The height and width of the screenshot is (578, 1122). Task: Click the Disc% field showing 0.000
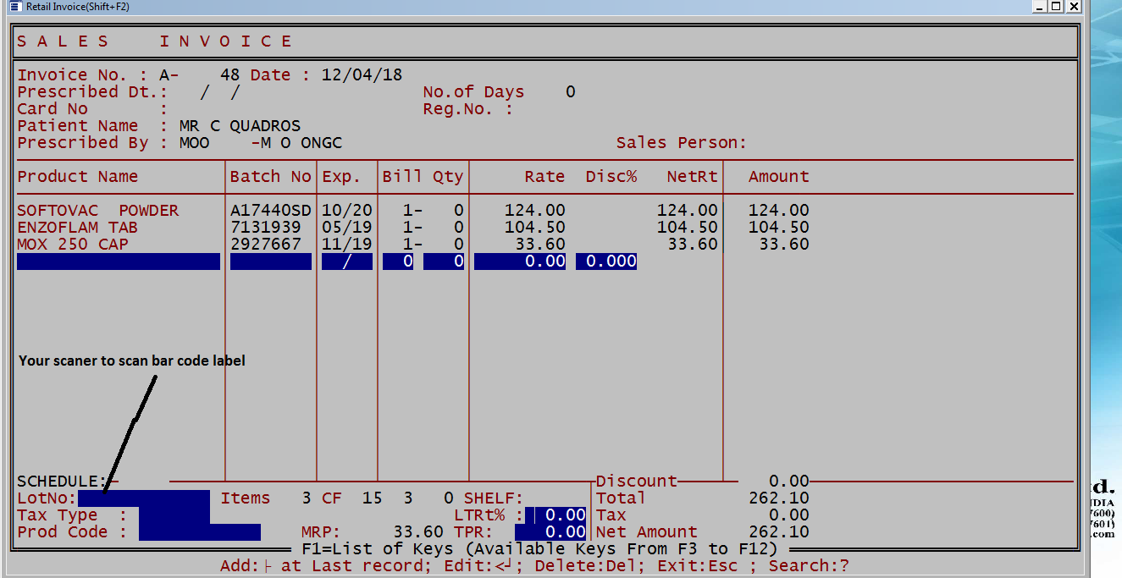click(606, 261)
